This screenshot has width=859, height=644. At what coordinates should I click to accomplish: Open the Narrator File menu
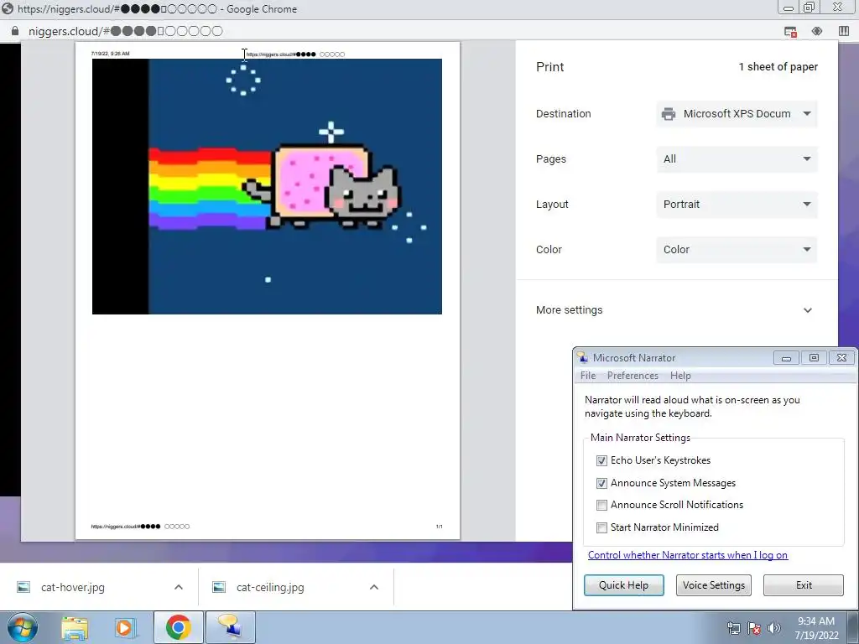point(588,376)
